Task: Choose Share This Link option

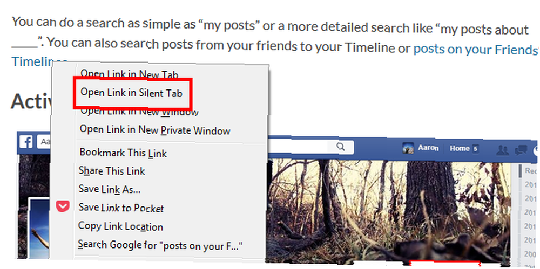Action: [112, 171]
